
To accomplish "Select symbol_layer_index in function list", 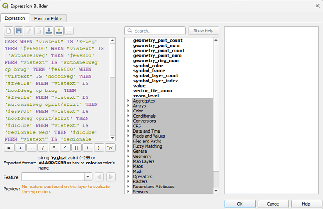I will [x=155, y=81].
